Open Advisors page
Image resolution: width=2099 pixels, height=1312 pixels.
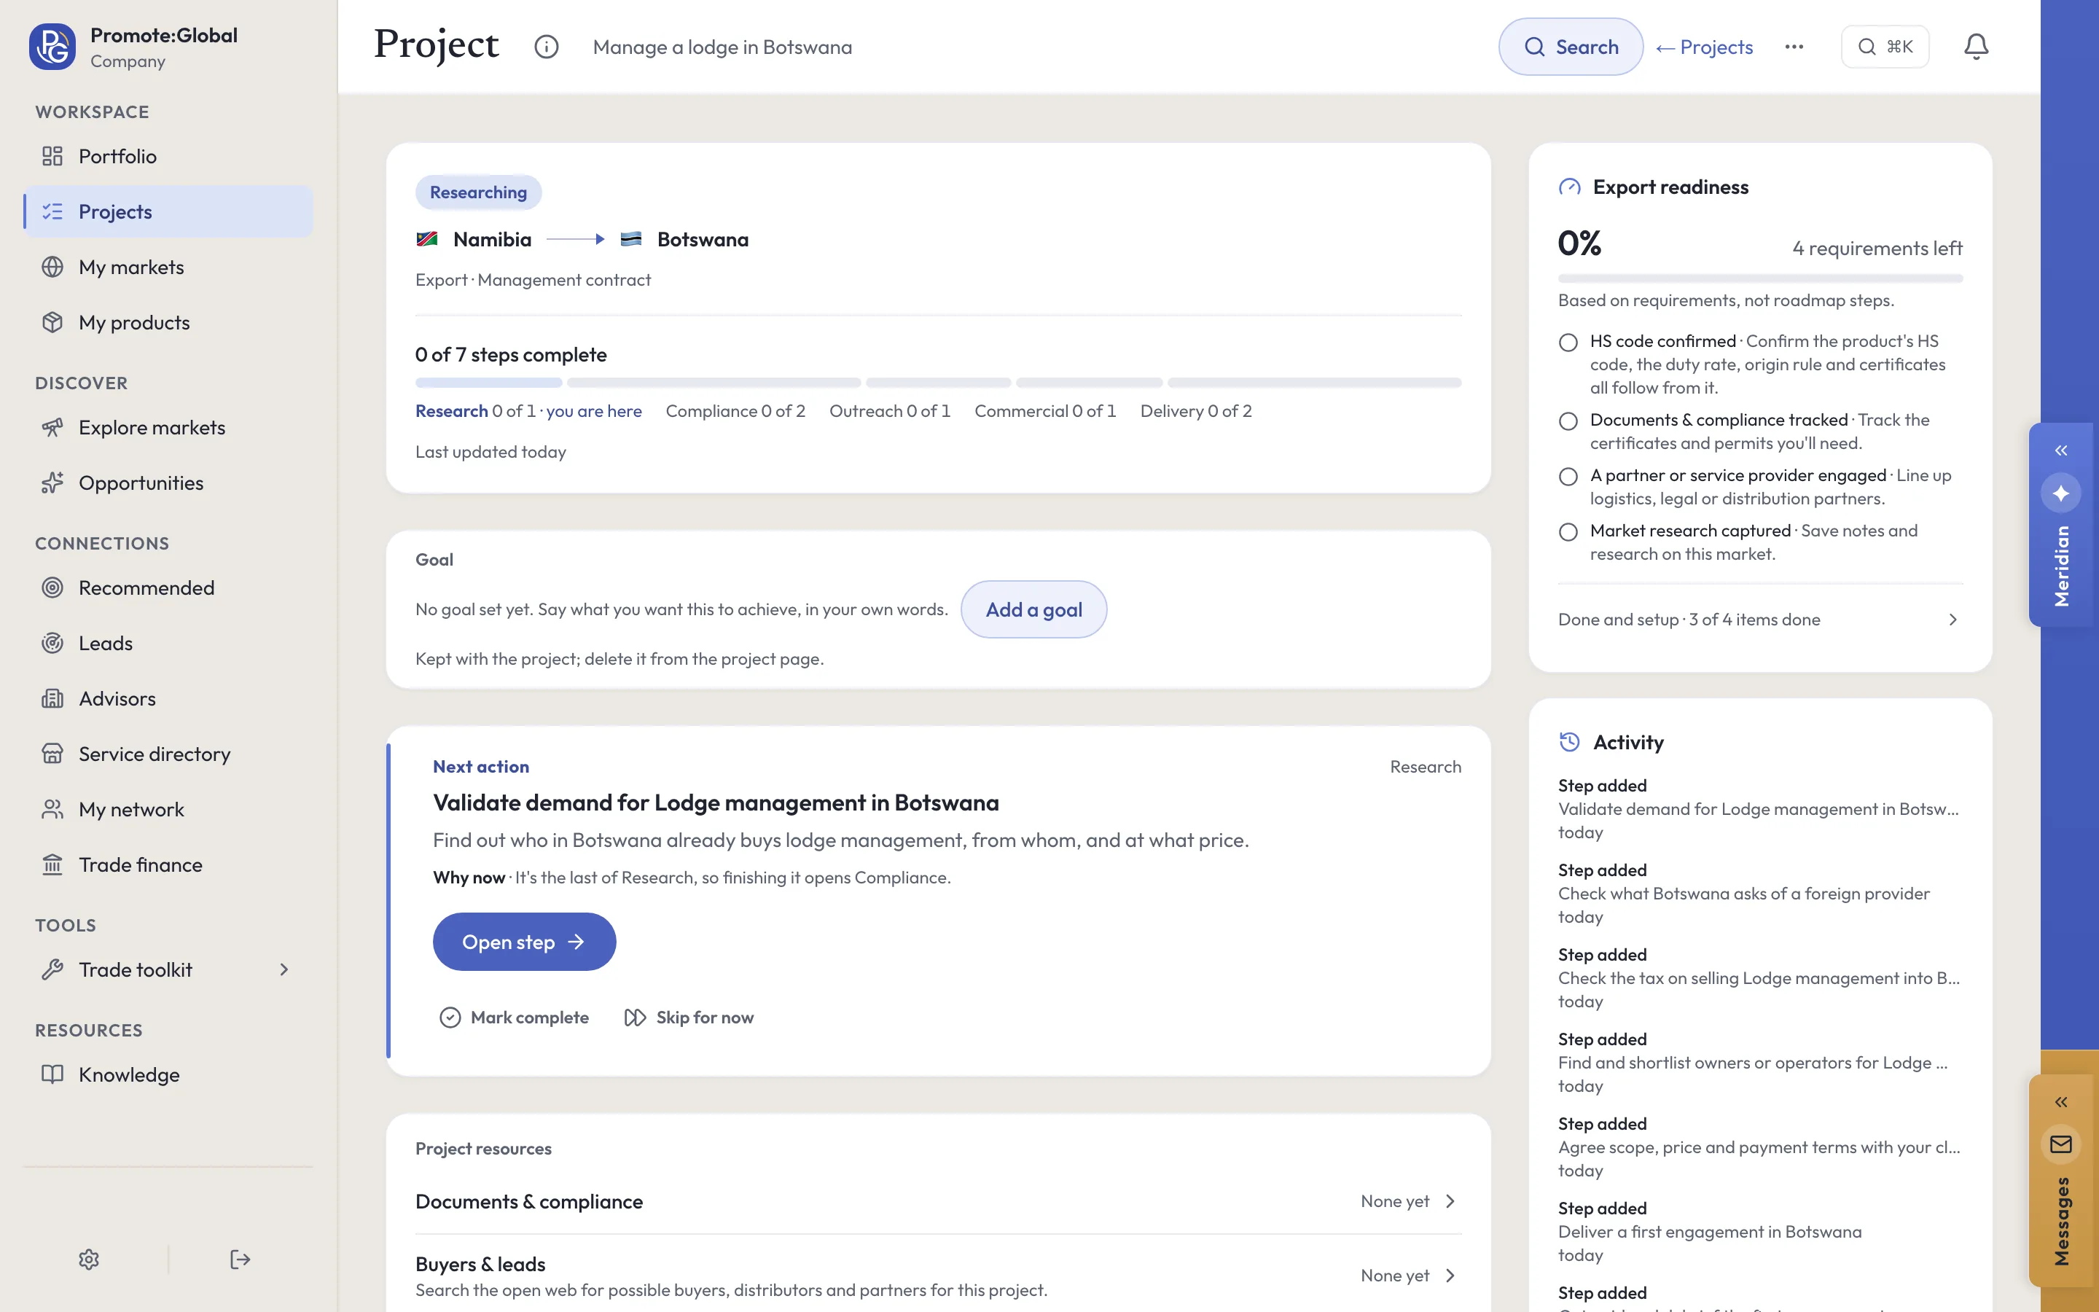[168, 700]
